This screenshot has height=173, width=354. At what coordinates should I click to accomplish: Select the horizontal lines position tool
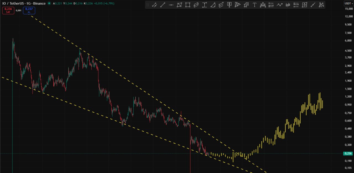[x=271, y=5]
